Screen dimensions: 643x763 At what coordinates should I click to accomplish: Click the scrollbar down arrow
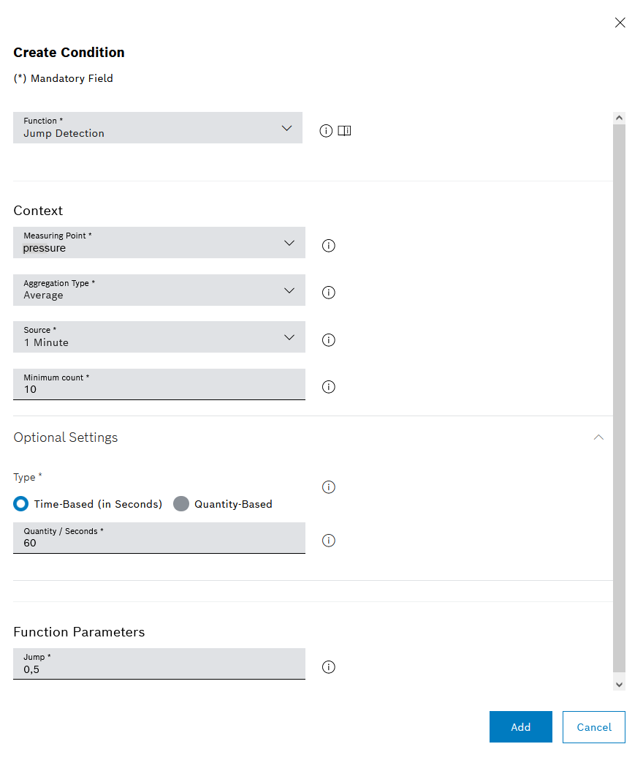619,684
